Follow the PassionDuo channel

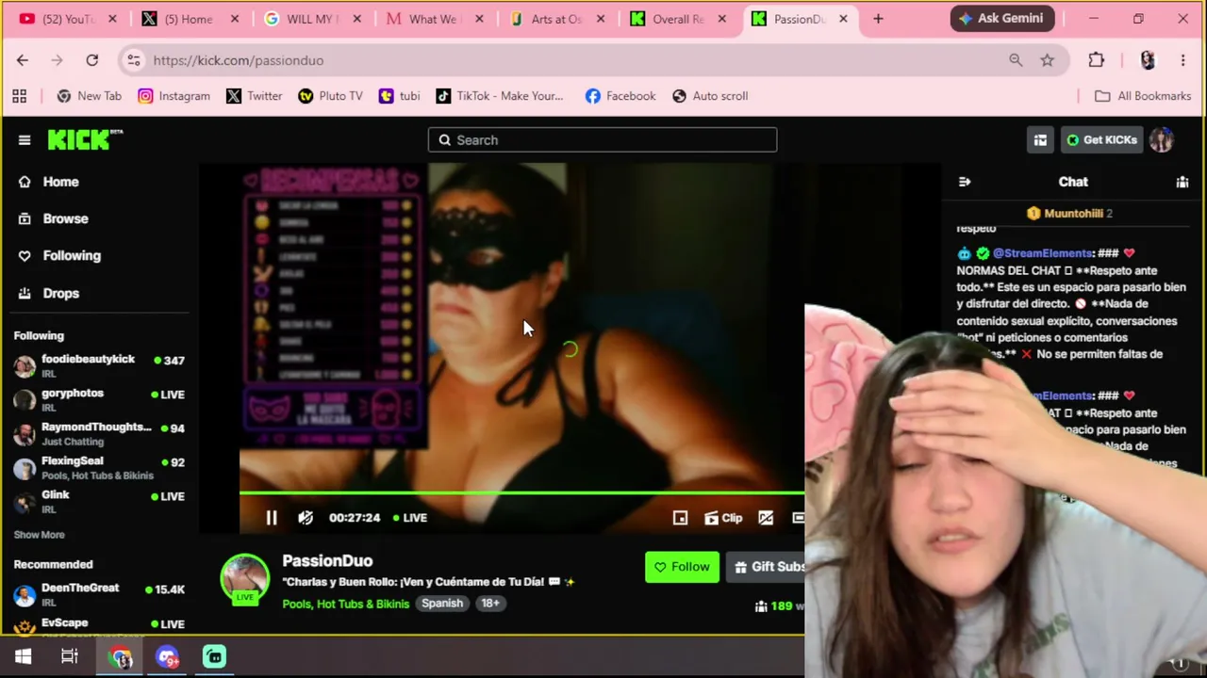pyautogui.click(x=682, y=567)
